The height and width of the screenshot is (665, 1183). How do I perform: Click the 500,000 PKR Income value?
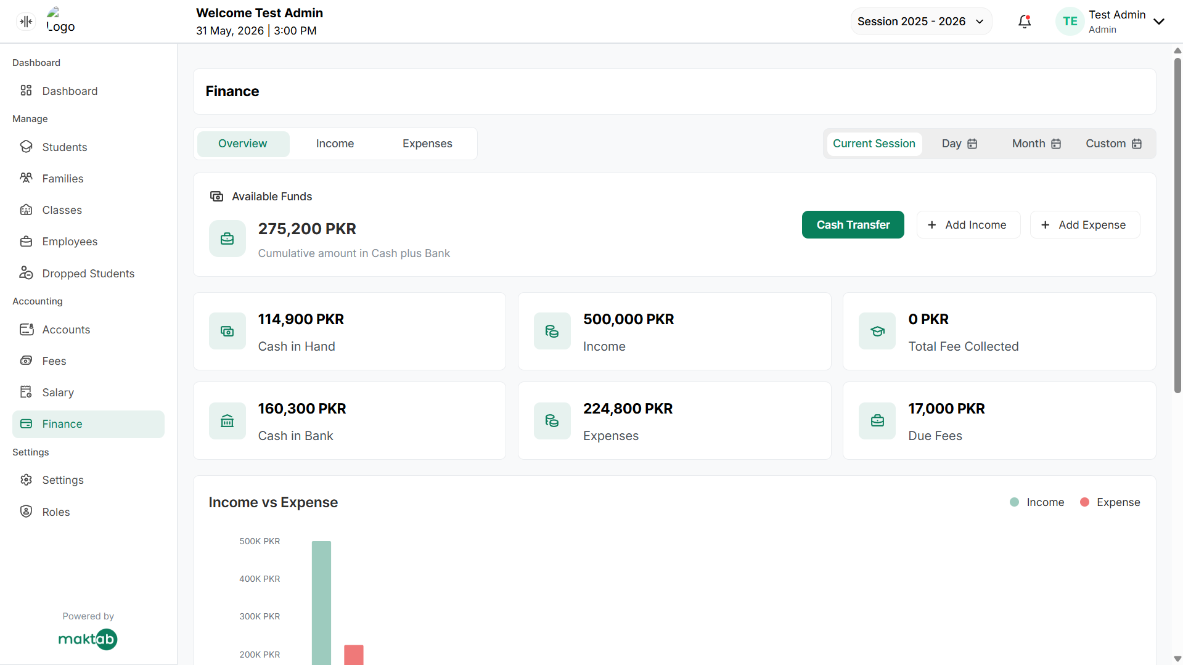[x=628, y=319]
